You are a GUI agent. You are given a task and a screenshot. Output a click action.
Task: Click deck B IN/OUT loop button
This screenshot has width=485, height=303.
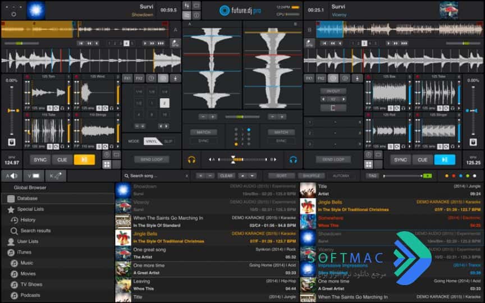(333, 91)
